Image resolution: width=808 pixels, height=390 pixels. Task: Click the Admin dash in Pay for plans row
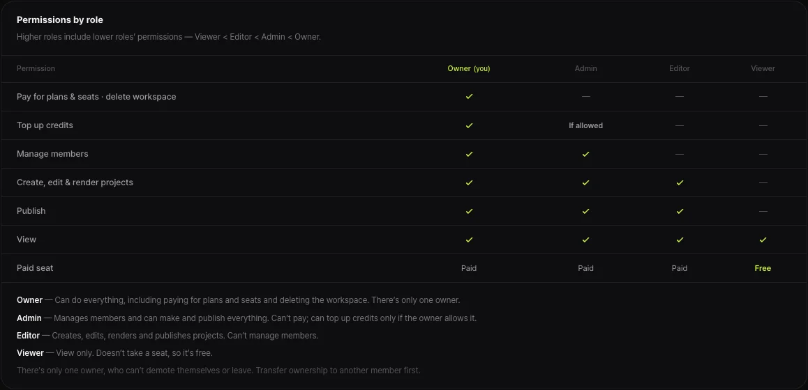pos(586,96)
